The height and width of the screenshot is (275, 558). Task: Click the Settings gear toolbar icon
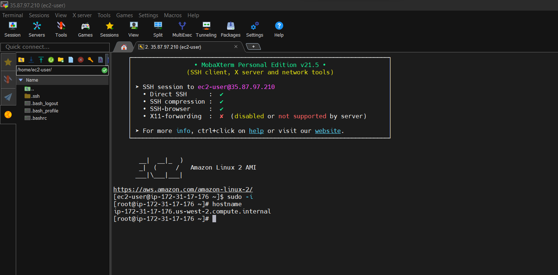(255, 29)
